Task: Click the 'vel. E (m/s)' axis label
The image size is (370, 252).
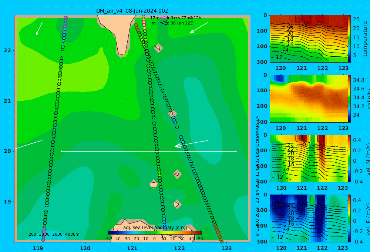Action: click(368, 219)
